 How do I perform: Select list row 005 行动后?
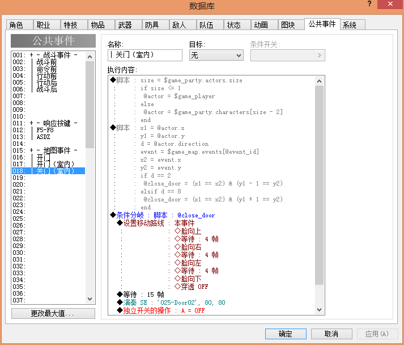click(48, 82)
